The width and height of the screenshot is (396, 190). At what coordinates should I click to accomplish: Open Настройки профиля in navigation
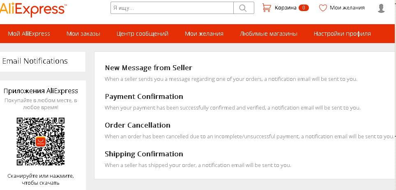pyautogui.click(x=342, y=34)
